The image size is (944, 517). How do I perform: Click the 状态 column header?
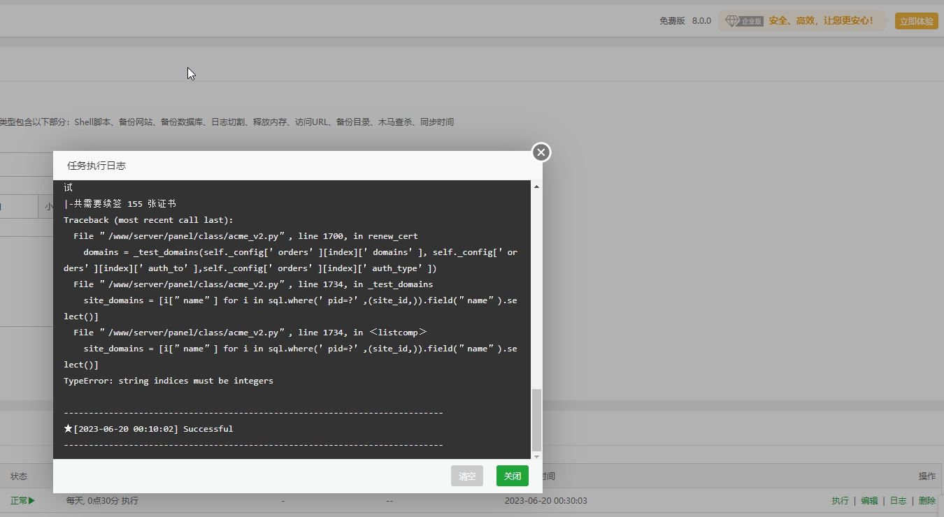(x=19, y=476)
